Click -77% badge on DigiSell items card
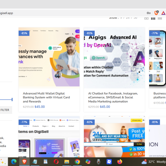 [x=24, y=122]
